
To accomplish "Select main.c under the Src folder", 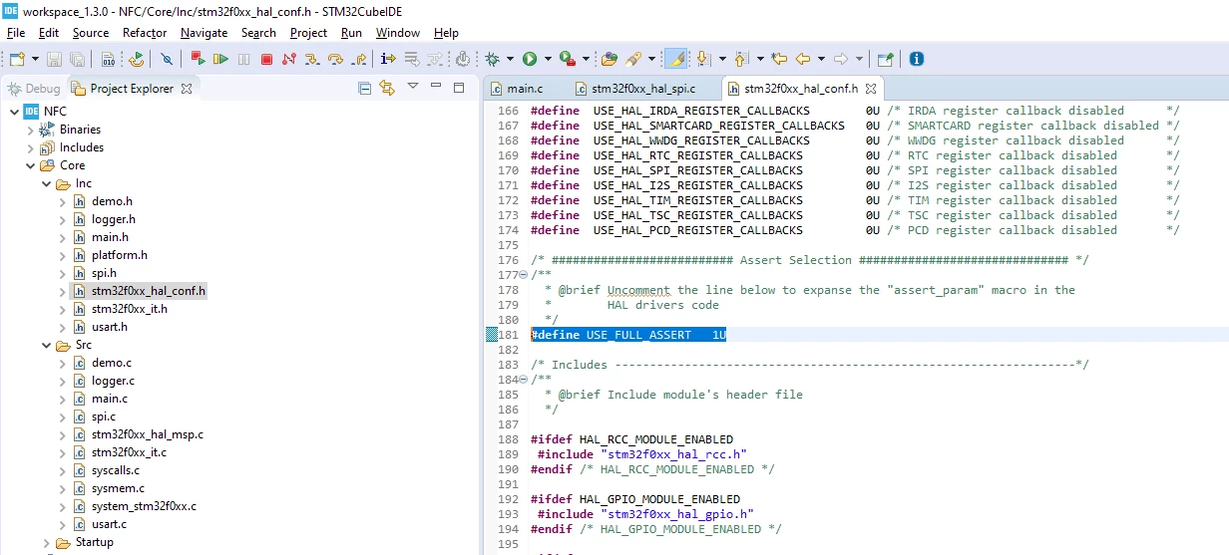I will [110, 399].
